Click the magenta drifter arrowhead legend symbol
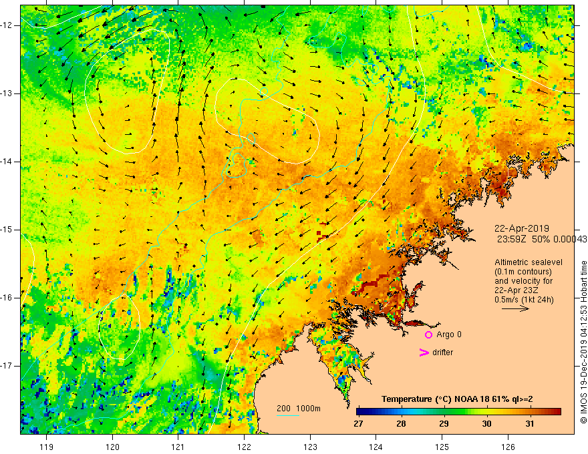This screenshot has height=454, width=588. (x=424, y=353)
